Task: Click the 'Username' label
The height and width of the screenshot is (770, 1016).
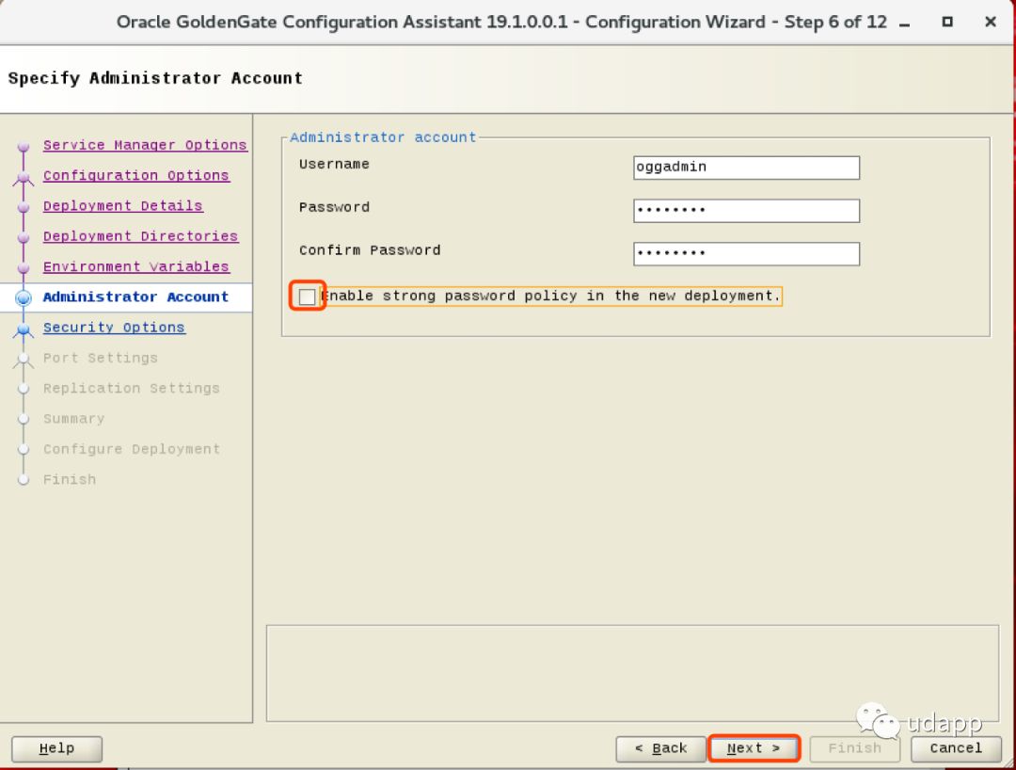Action: [x=334, y=164]
